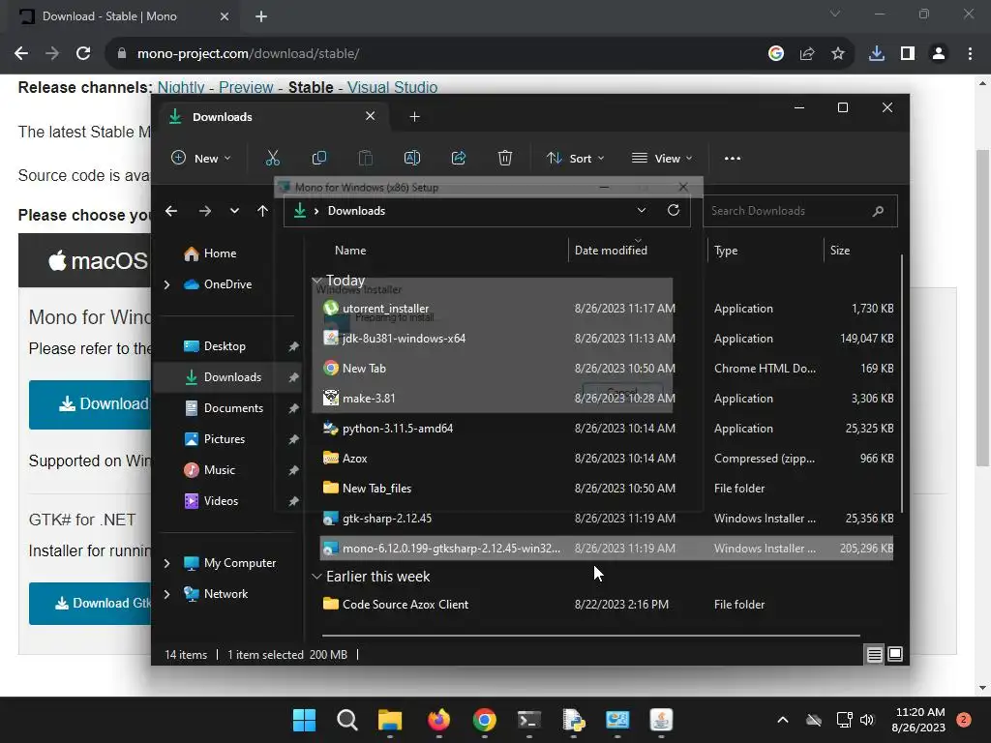Viewport: 991px width, 743px height.
Task: Collapse the Earlier this week group
Action: tap(317, 577)
